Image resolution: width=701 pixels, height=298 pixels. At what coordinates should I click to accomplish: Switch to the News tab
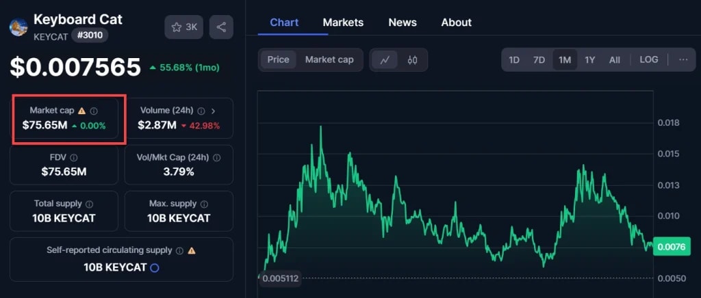tap(403, 23)
